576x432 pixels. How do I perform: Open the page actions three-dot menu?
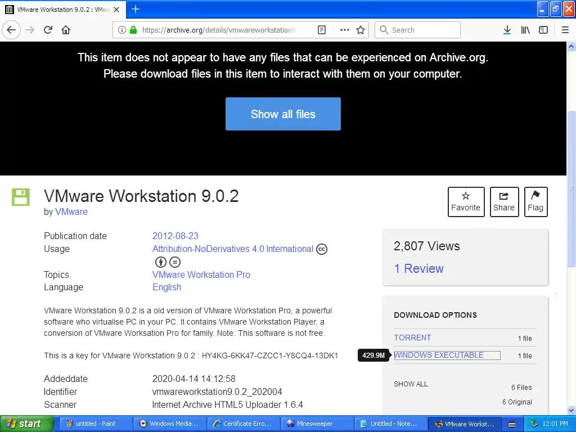(x=345, y=30)
